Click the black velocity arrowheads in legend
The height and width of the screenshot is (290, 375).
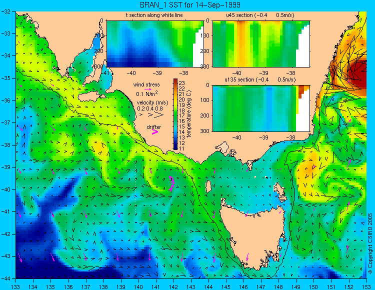pos(152,115)
